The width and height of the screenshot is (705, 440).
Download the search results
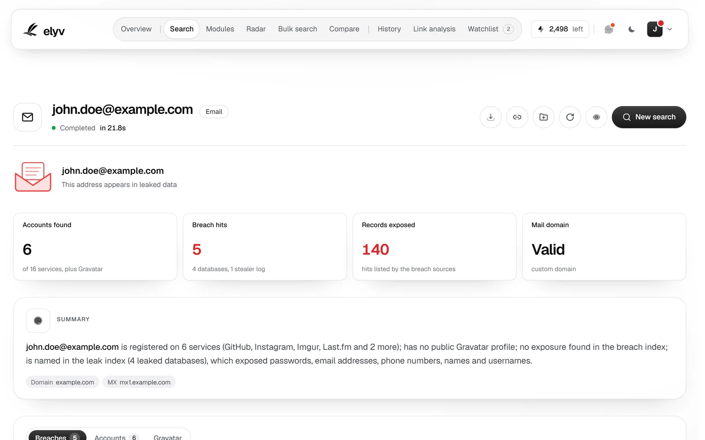coord(491,117)
